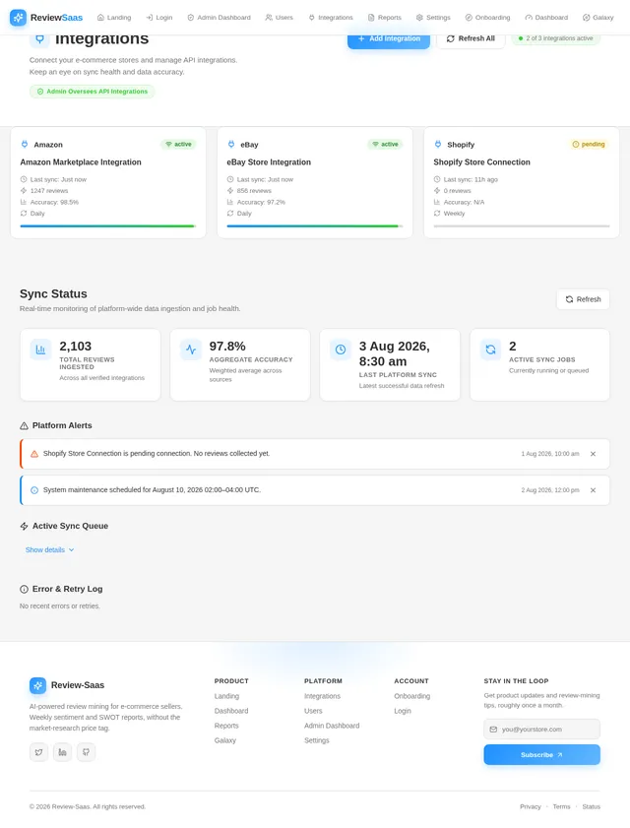Screen dimensions: 630x828
Task: Click the info icon on maintenance alert
Action: pyautogui.click(x=34, y=490)
